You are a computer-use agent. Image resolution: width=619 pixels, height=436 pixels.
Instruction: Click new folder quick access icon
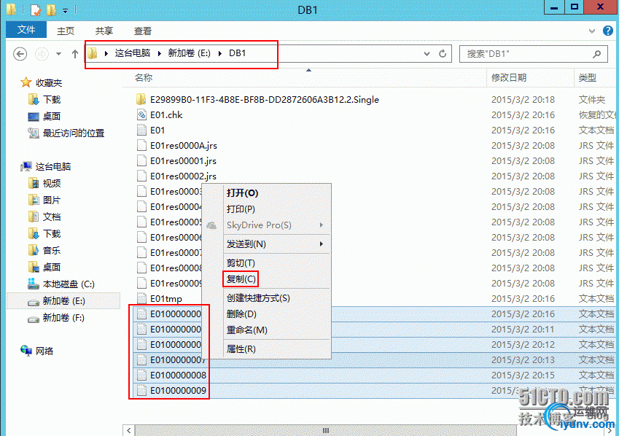(51, 9)
